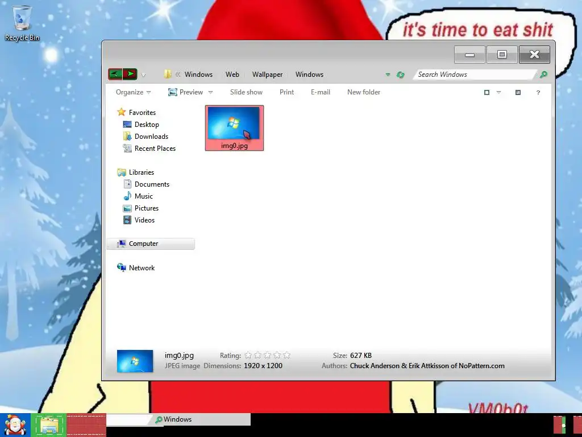Select the last Windows breadcrumb segment
582x437 pixels.
[309, 75]
